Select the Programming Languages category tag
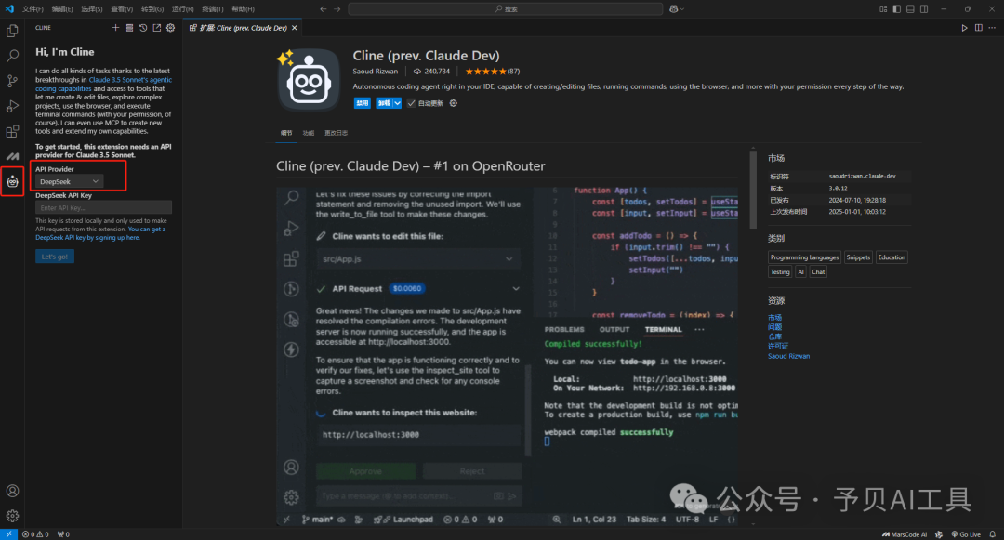 tap(804, 257)
